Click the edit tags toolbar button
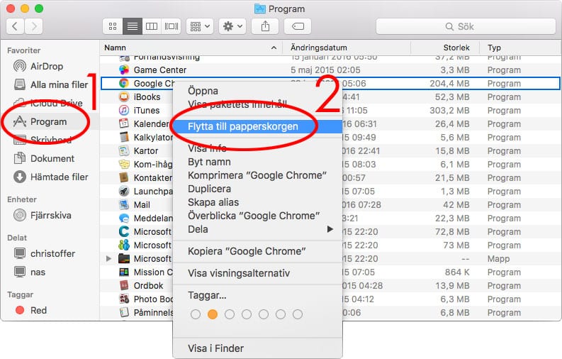This screenshot has width=562, height=359. click(298, 26)
